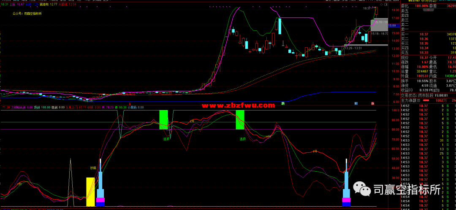Click the square window icon beside the diamond
The image size is (456, 210).
tap(385, 5)
